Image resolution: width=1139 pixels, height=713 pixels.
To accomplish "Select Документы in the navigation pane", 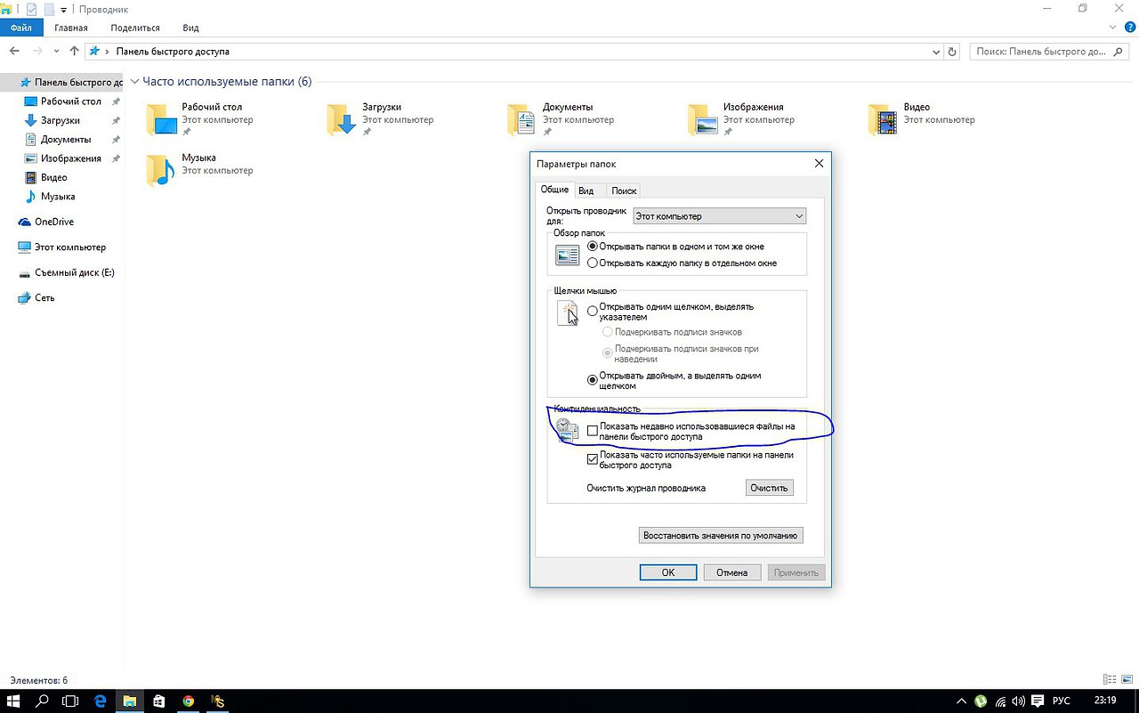I will (66, 140).
